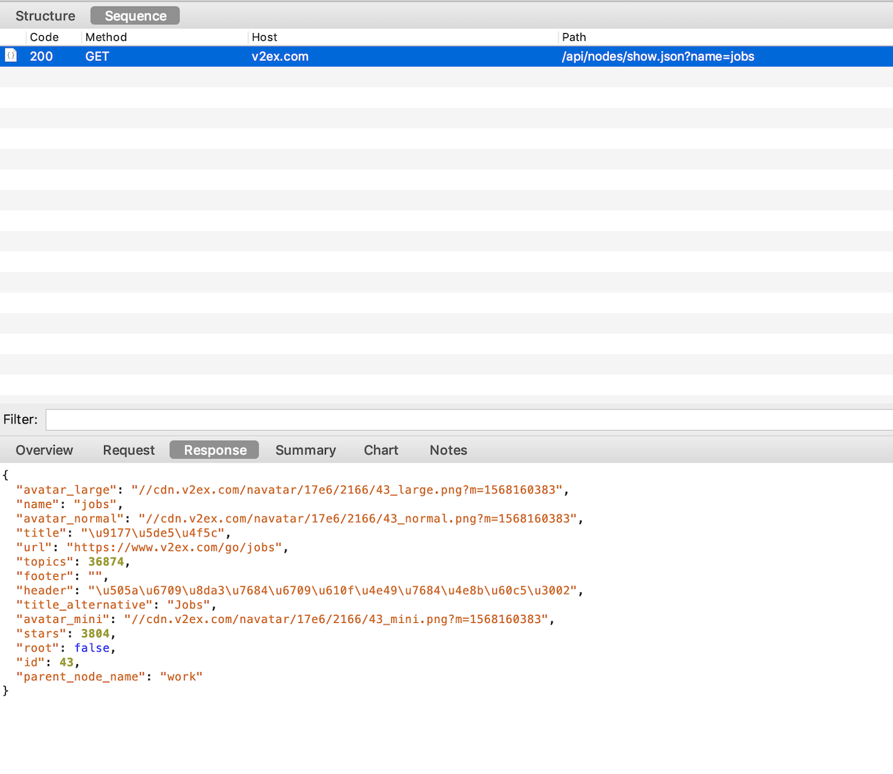Image resolution: width=893 pixels, height=774 pixels.
Task: Click the "footer" key
Action: pos(45,576)
